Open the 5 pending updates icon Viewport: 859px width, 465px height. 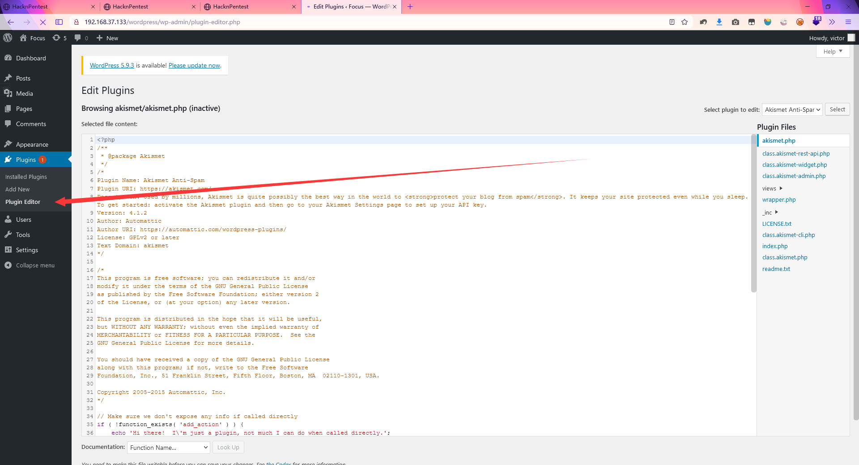tap(60, 38)
